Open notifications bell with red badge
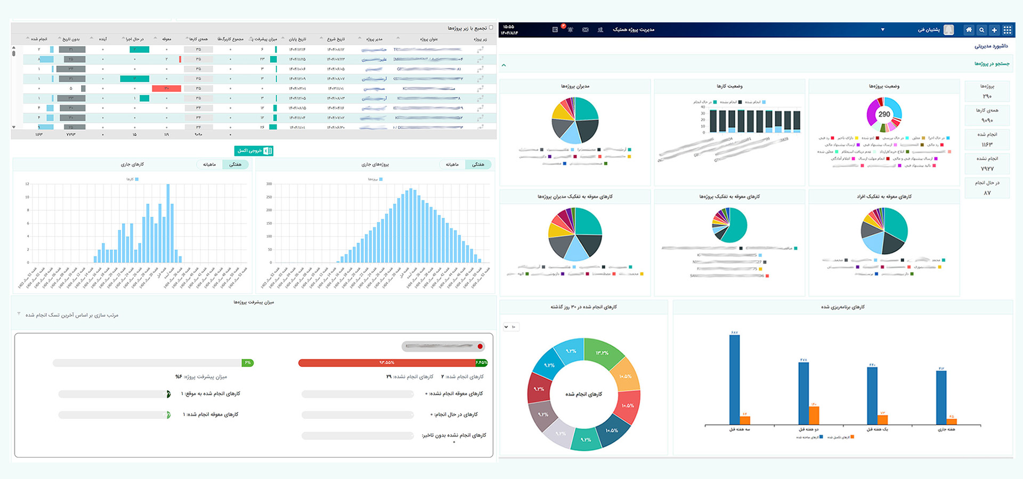This screenshot has width=1023, height=479. pos(570,30)
